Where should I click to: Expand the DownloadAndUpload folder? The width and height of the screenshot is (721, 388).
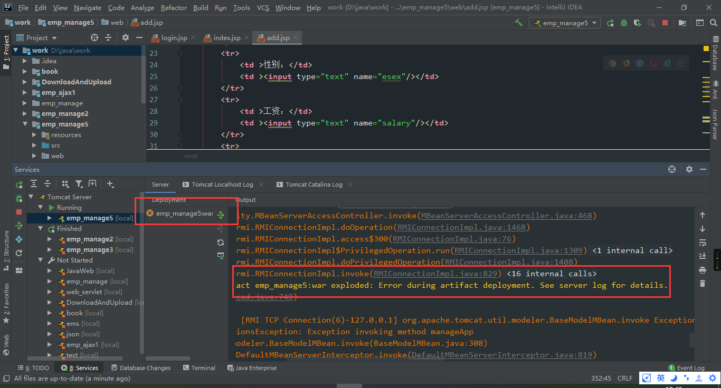tap(25, 82)
